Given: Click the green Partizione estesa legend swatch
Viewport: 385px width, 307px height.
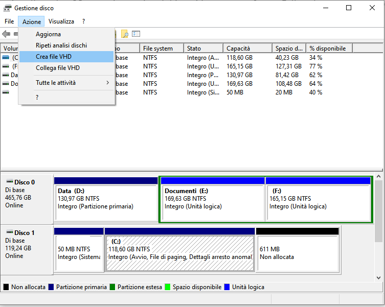Looking at the screenshot, I should pyautogui.click(x=112, y=287).
